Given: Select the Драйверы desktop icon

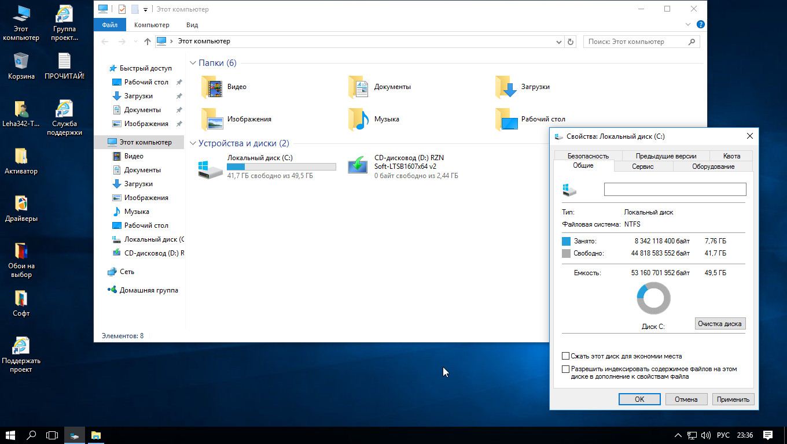Looking at the screenshot, I should (21, 208).
